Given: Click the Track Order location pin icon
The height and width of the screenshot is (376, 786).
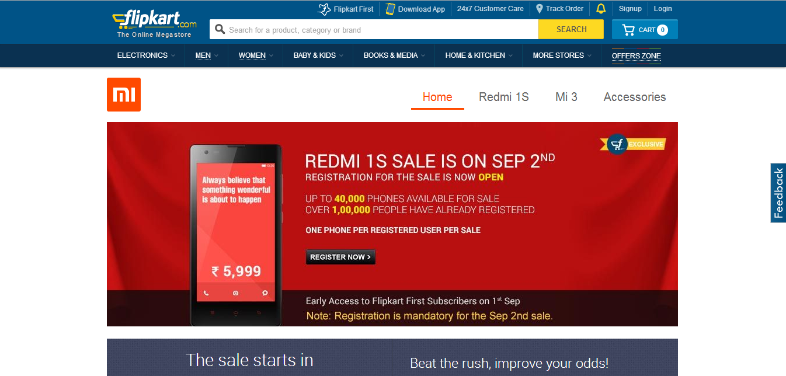Looking at the screenshot, I should coord(540,9).
